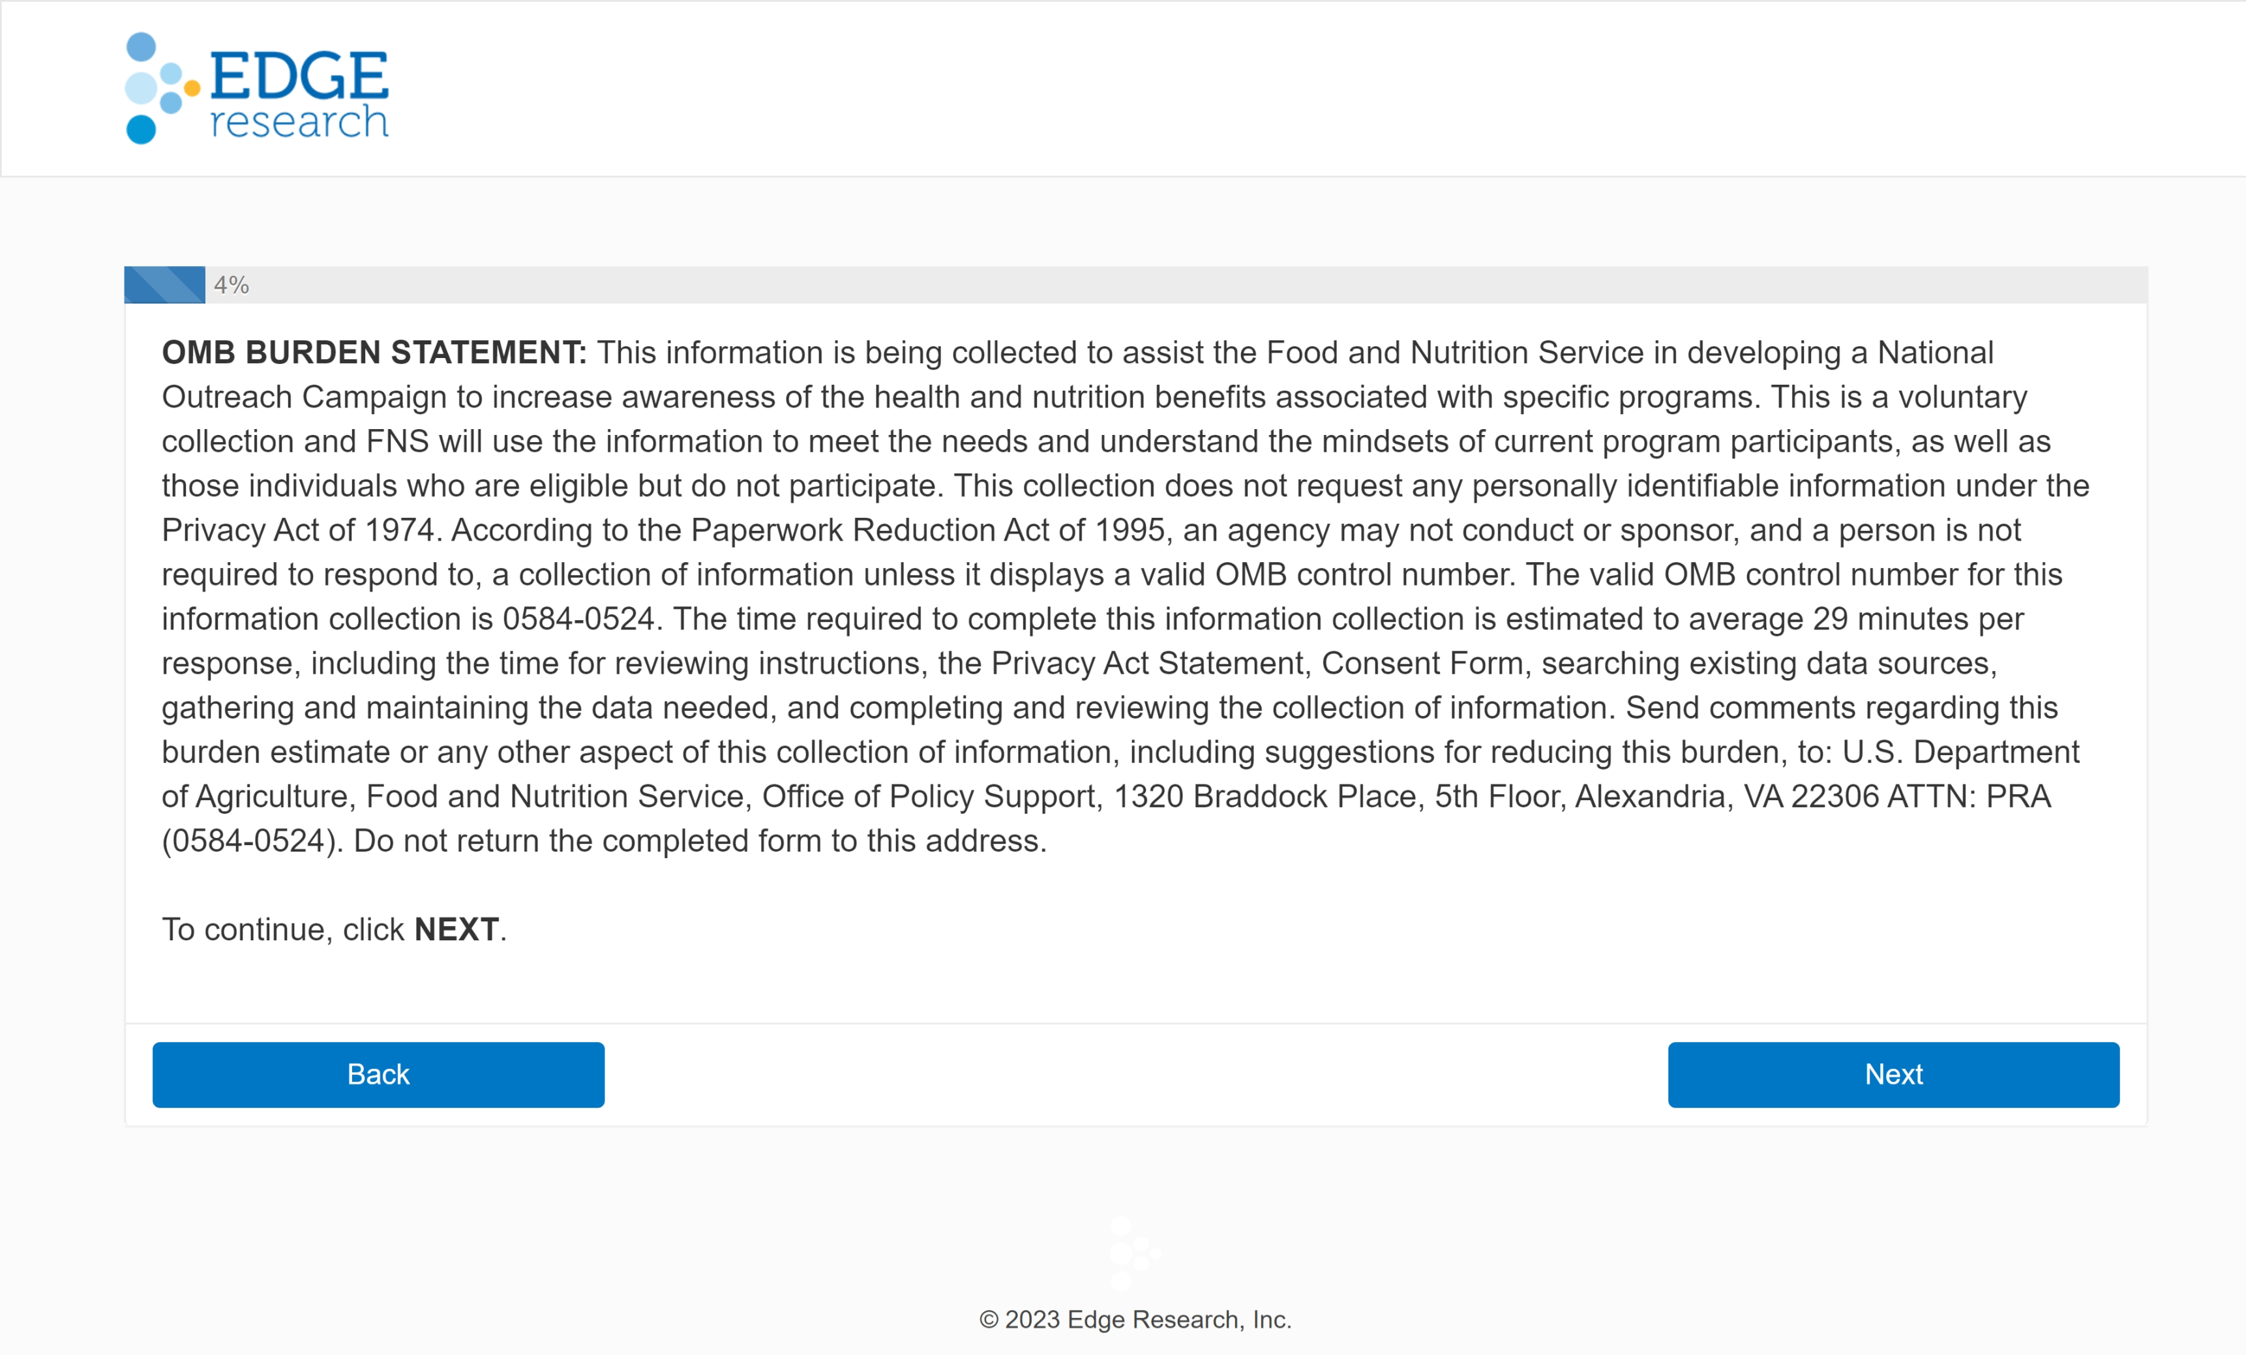Click the "1320 Braddock Place" address text
This screenshot has height=1355, width=2246.
tap(1265, 796)
